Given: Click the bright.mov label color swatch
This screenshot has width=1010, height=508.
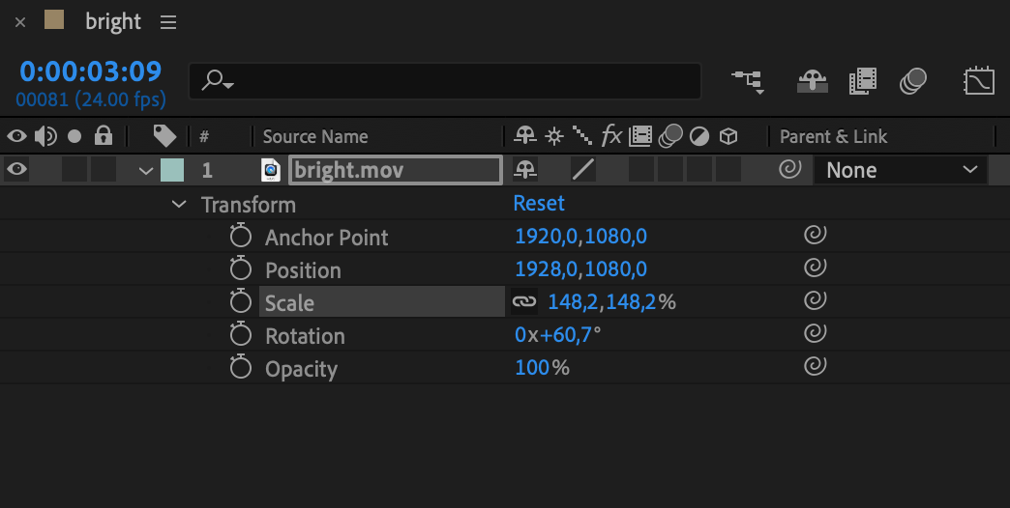Looking at the screenshot, I should point(171,171).
